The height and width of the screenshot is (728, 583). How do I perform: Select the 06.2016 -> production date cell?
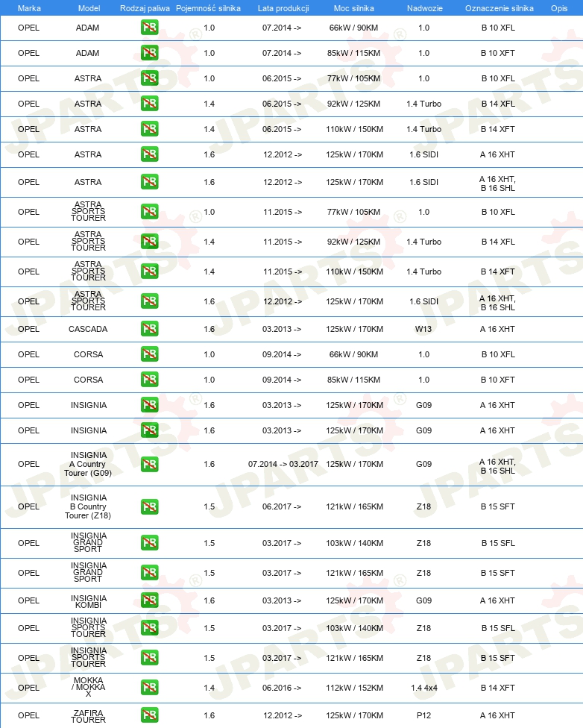click(282, 688)
